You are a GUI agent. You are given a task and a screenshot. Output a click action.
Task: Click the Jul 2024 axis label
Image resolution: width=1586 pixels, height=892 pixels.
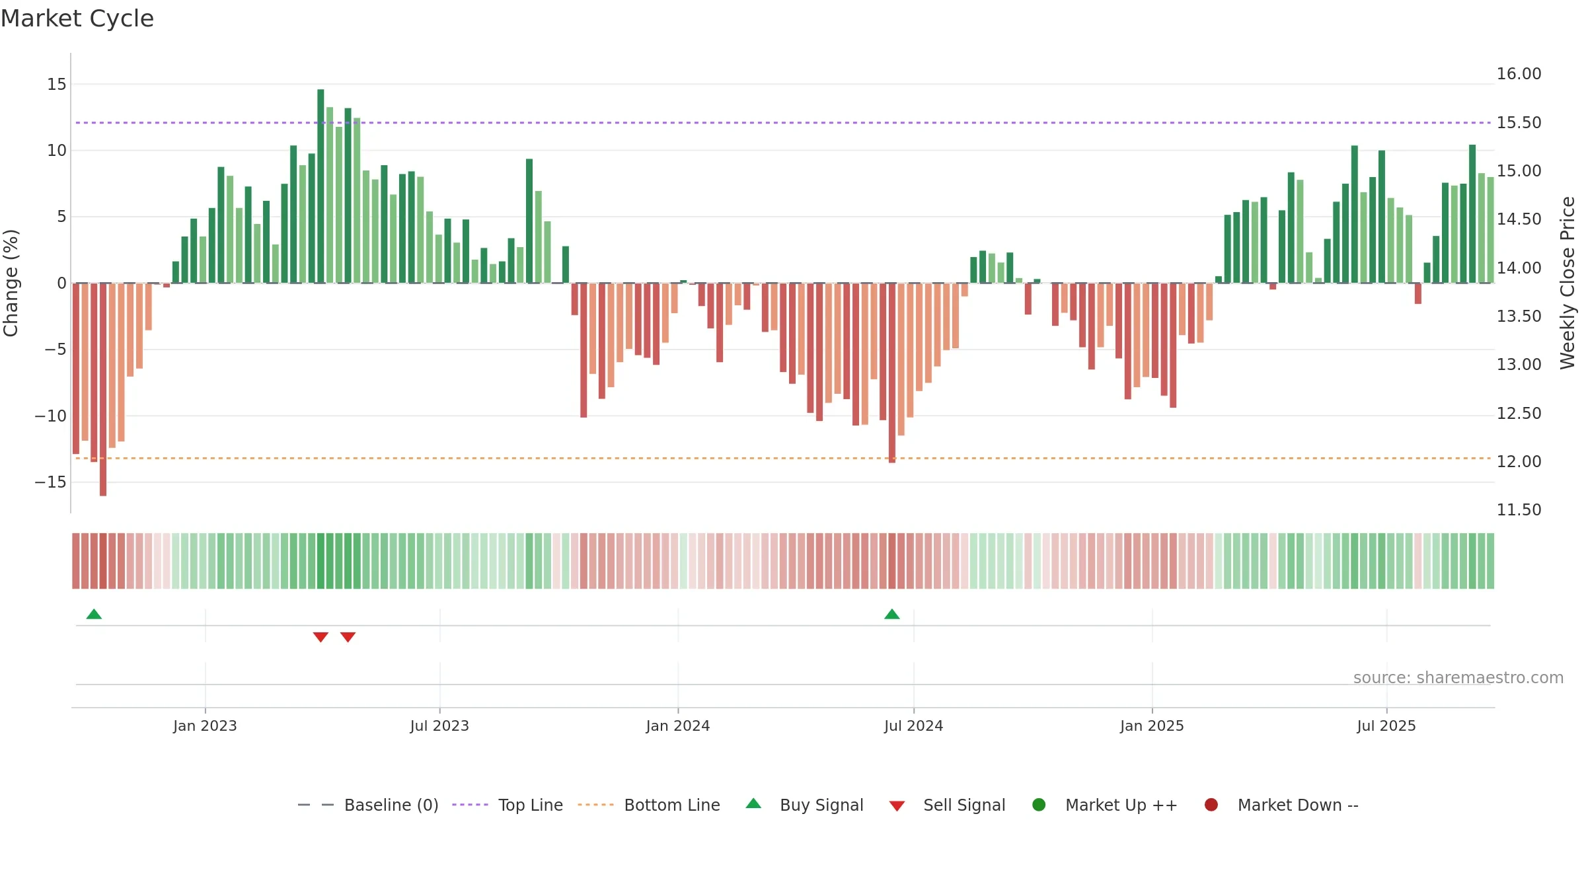(x=914, y=726)
